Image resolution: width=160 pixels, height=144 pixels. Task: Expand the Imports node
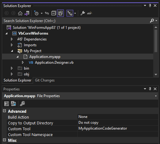pyautogui.click(x=12, y=45)
